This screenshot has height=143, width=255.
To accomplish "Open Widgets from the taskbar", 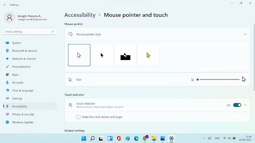I will [110, 139].
